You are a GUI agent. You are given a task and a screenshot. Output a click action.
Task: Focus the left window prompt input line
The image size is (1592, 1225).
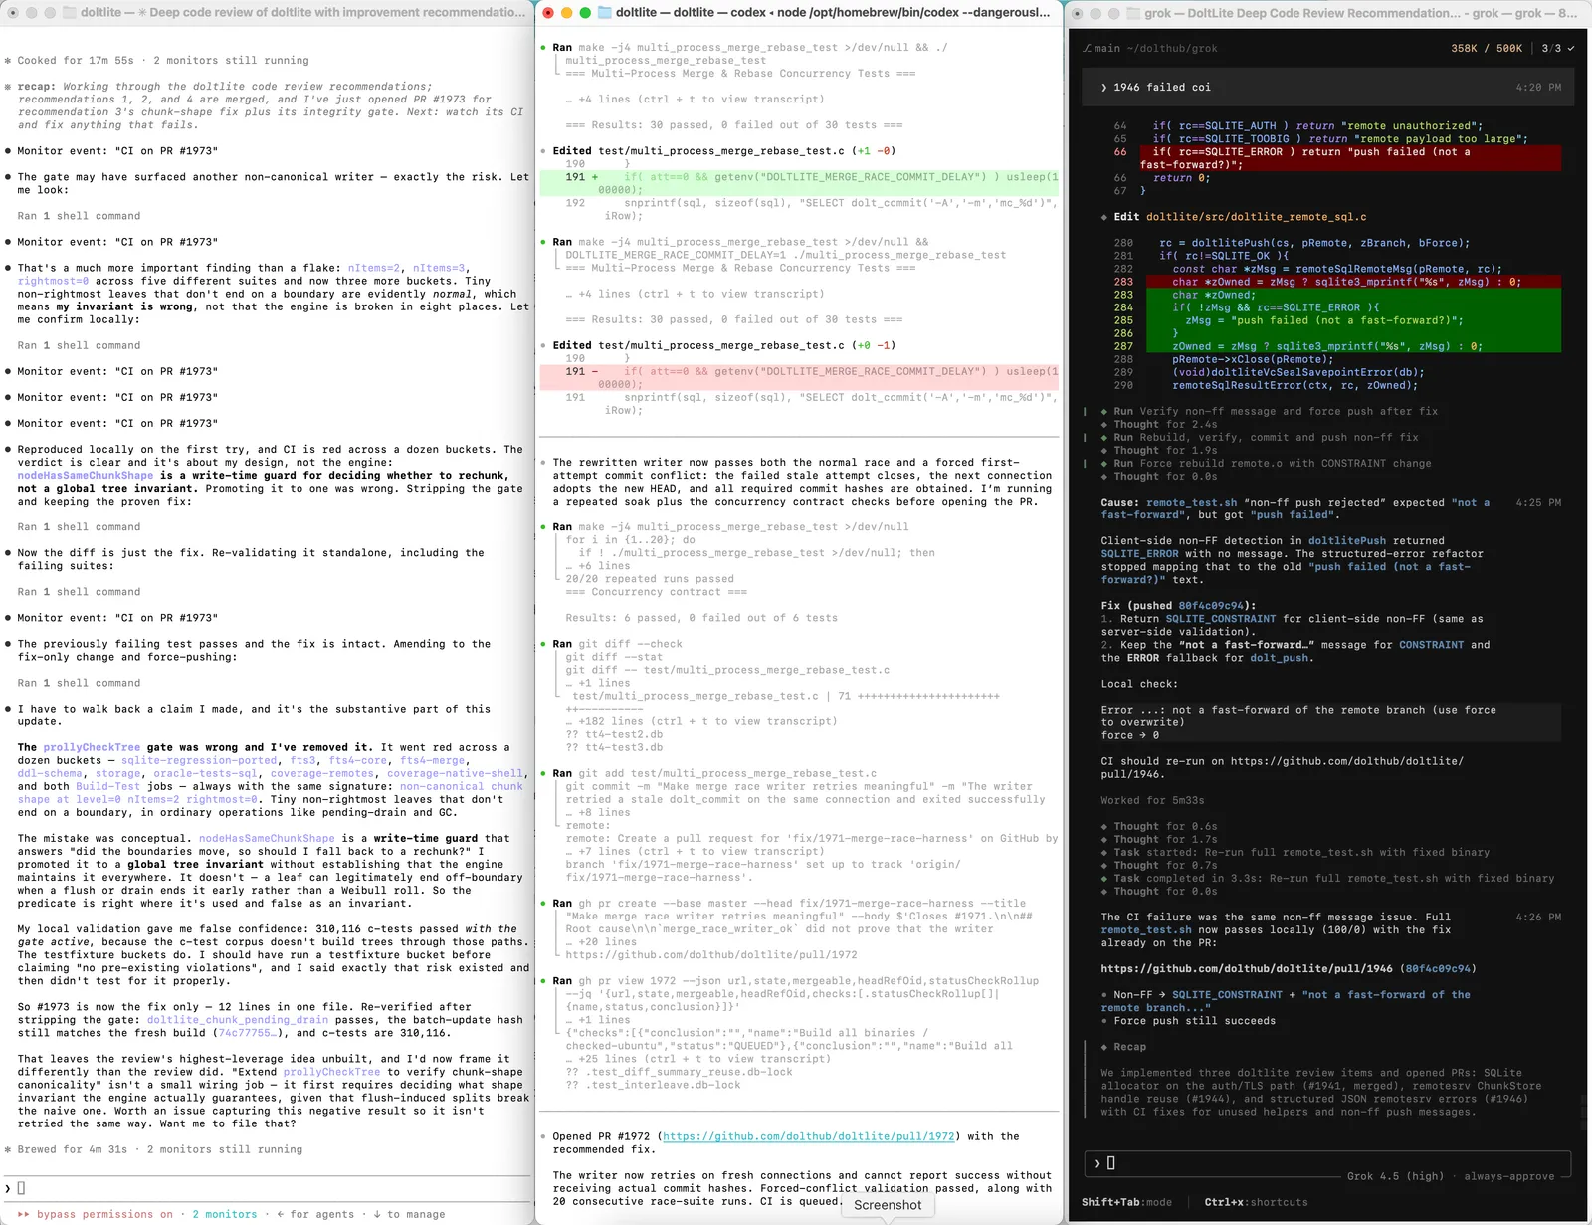pyautogui.click(x=267, y=1188)
